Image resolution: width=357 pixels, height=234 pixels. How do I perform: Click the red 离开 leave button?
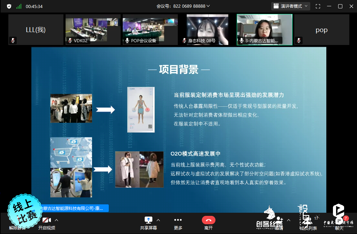coord(208,220)
